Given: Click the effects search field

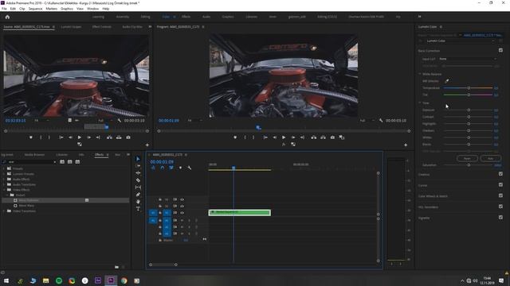Looking at the screenshot, I should (31, 162).
